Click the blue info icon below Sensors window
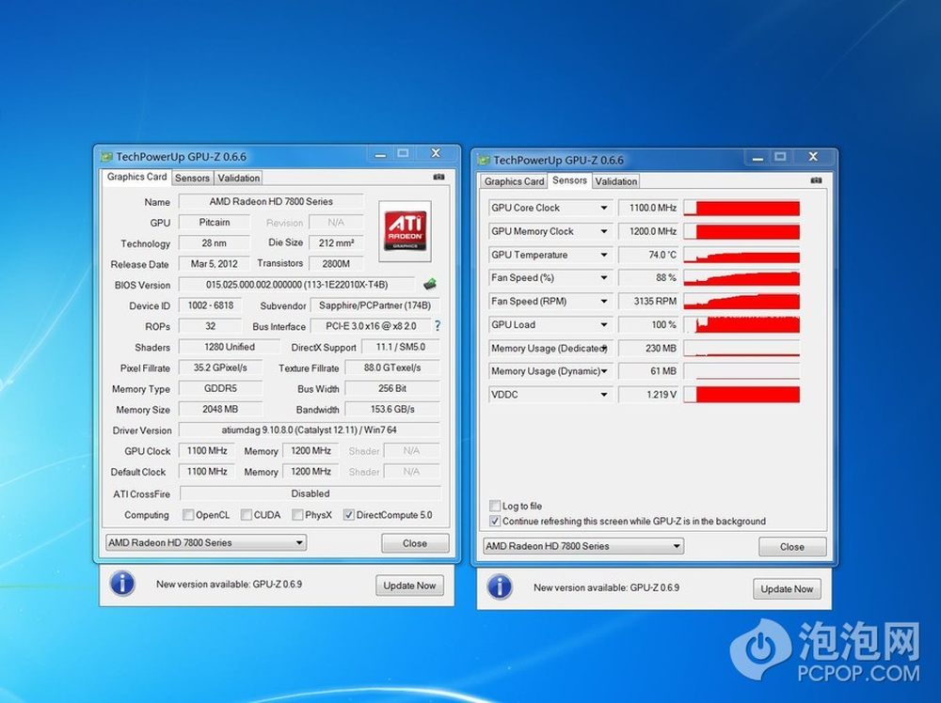Screen dimensions: 941x703 coord(500,587)
